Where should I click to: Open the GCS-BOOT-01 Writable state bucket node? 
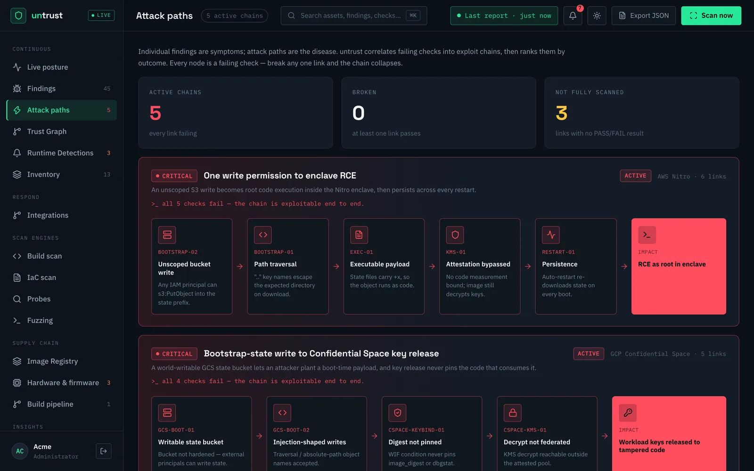202,434
